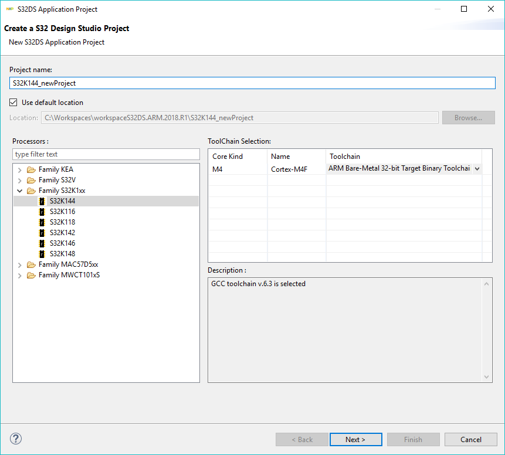Screen dimensions: 505x455
Task: Uncheck Use default location checkbox
Action: (x=13, y=103)
